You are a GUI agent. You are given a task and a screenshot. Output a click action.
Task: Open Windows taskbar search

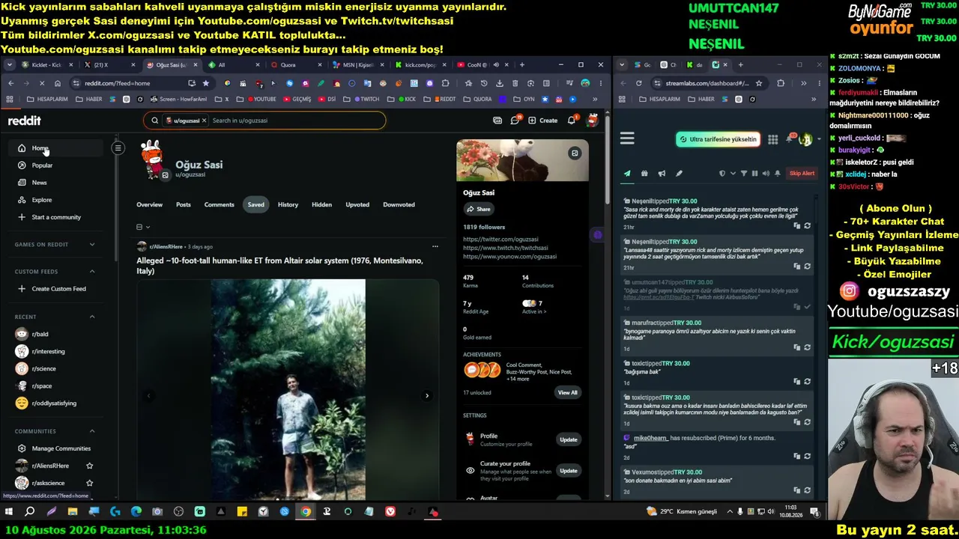[x=30, y=512]
